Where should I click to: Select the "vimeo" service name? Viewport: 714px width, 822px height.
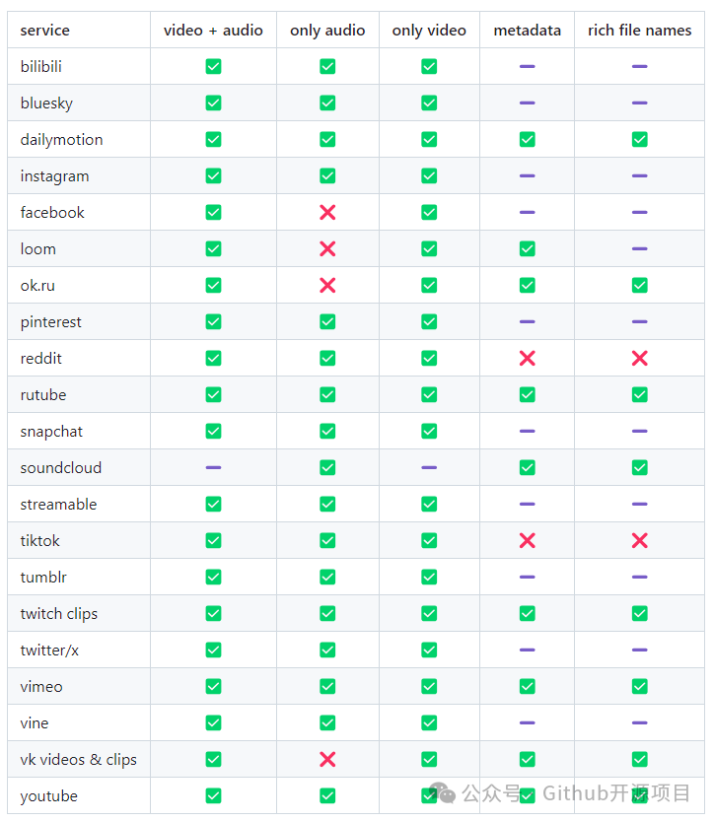[x=41, y=686]
